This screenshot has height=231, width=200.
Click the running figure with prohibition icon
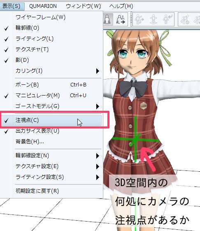click(185, 19)
